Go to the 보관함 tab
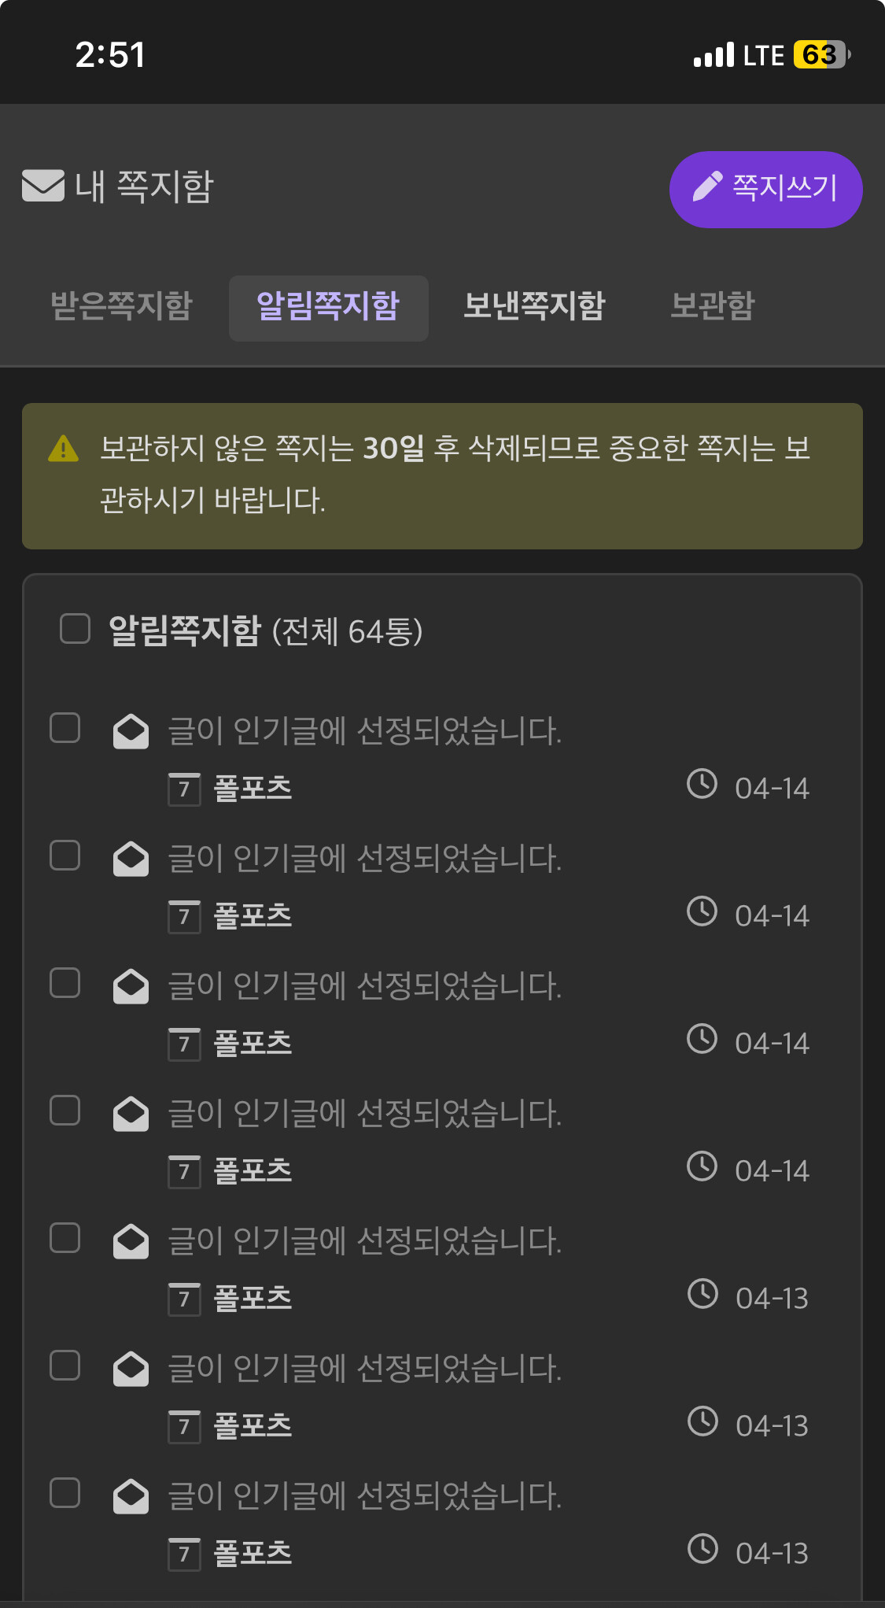The width and height of the screenshot is (885, 1608). (x=712, y=305)
